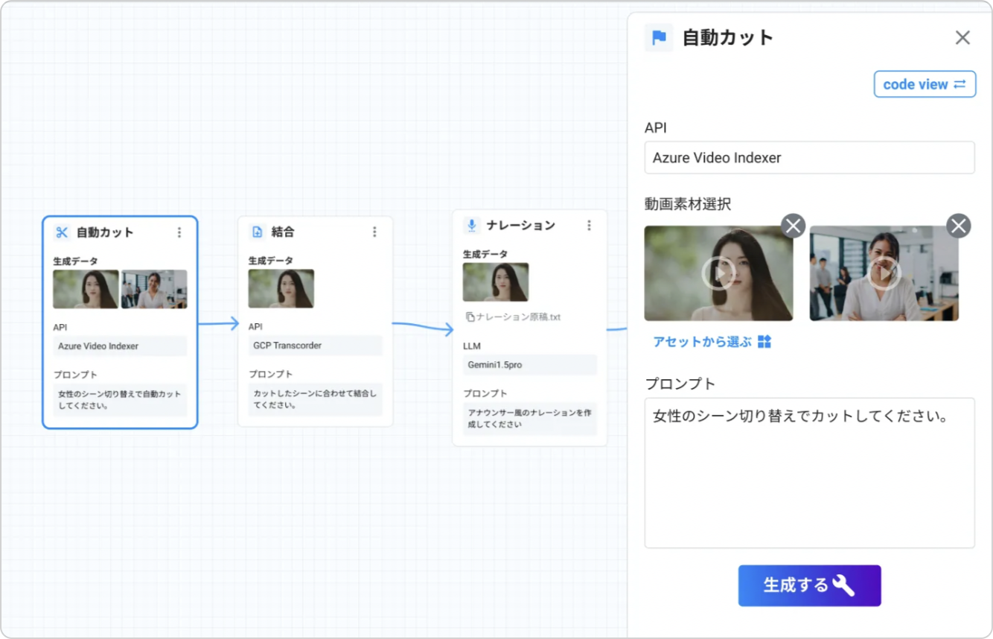The image size is (993, 639).
Task: Switch to code view
Action: point(924,84)
